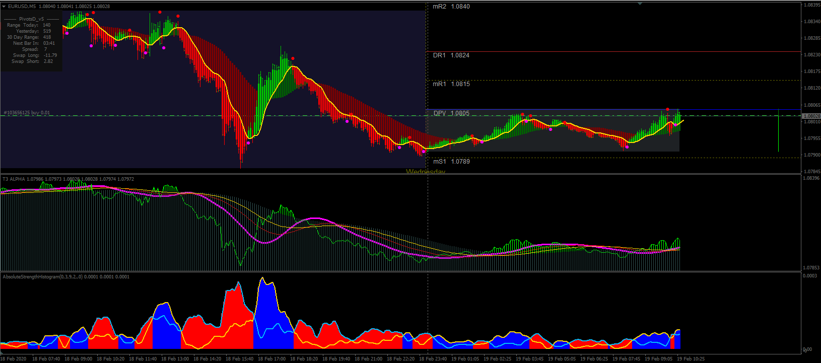
Task: Click the chart shift triangle marker
Action: (x=640, y=4)
